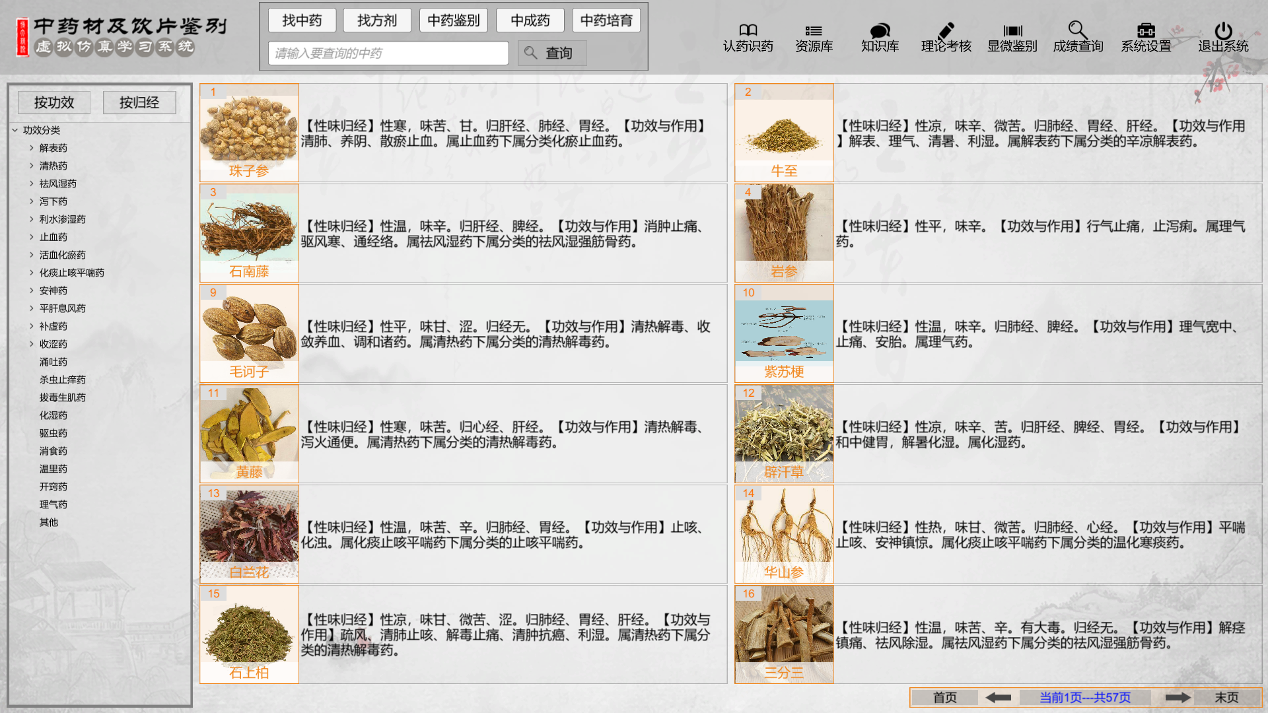This screenshot has width=1268, height=713.
Task: Open the 知识库 knowledge base icon
Action: point(879,36)
